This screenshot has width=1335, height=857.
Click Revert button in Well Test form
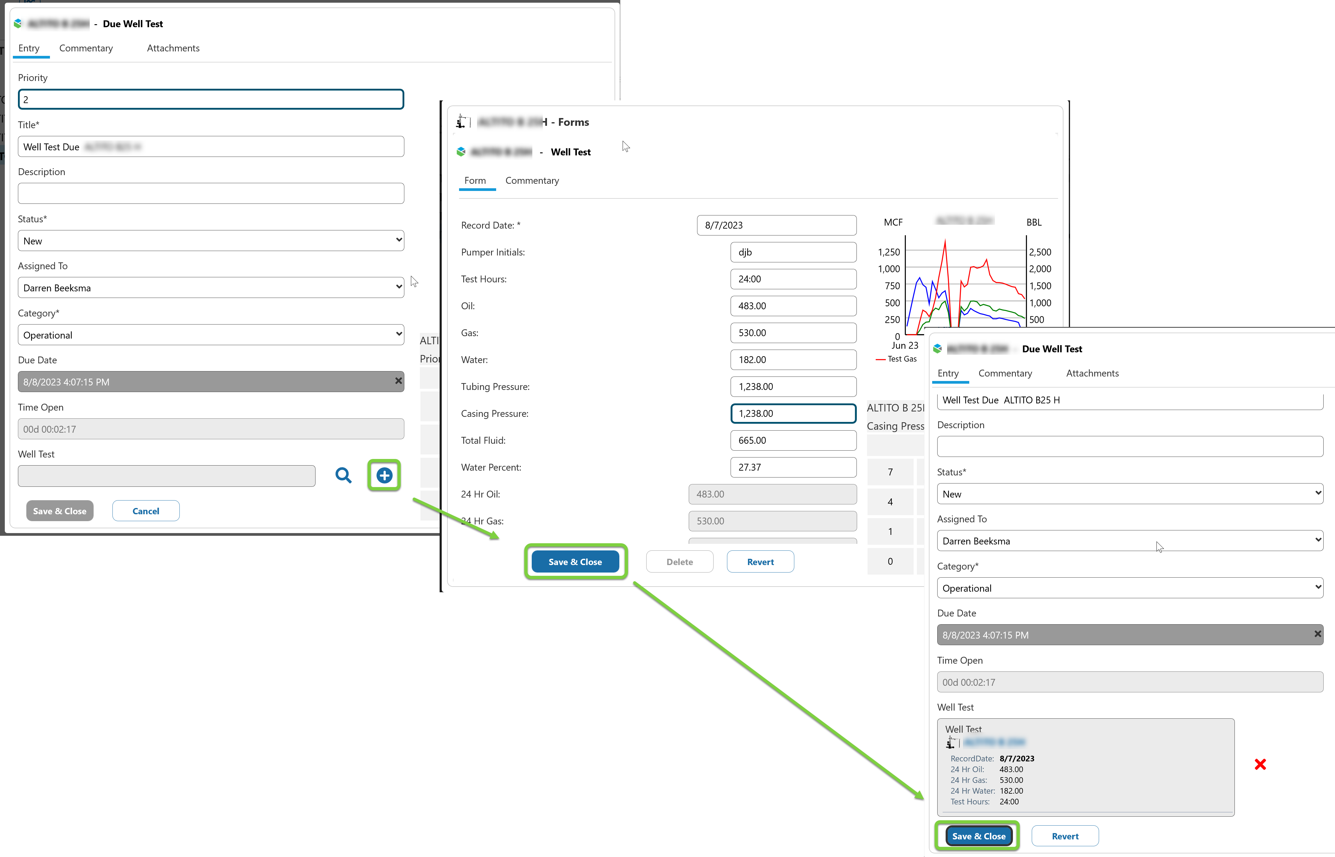pyautogui.click(x=760, y=562)
